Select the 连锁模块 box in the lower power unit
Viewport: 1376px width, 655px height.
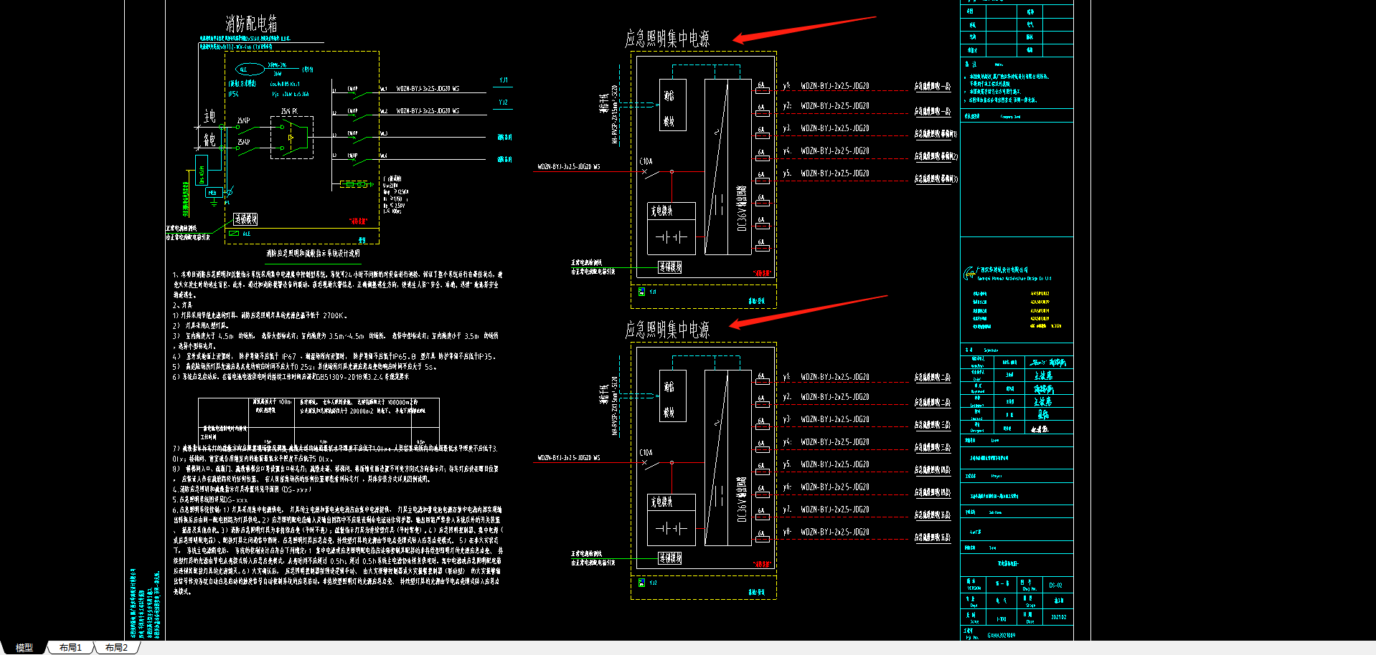tap(670, 558)
